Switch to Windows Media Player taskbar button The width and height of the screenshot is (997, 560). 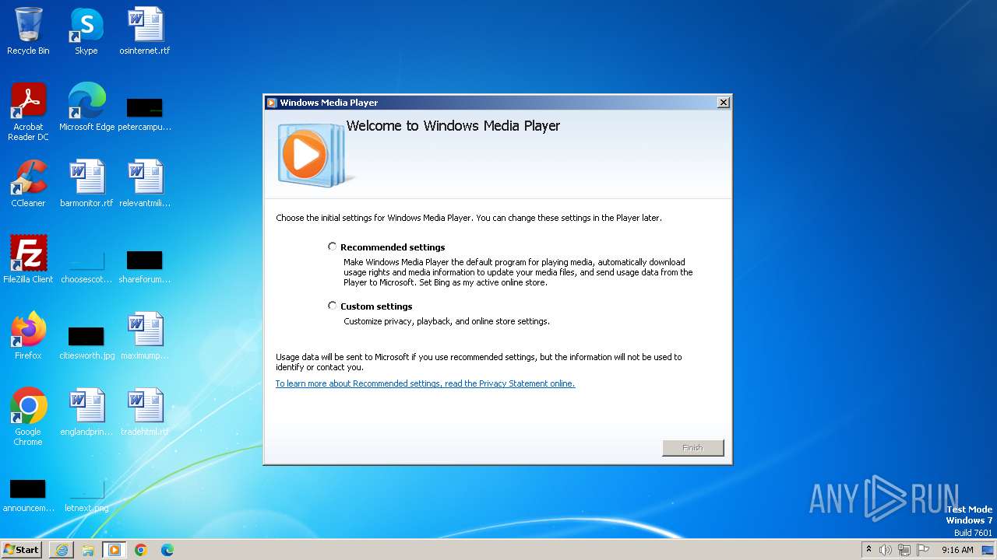(114, 550)
